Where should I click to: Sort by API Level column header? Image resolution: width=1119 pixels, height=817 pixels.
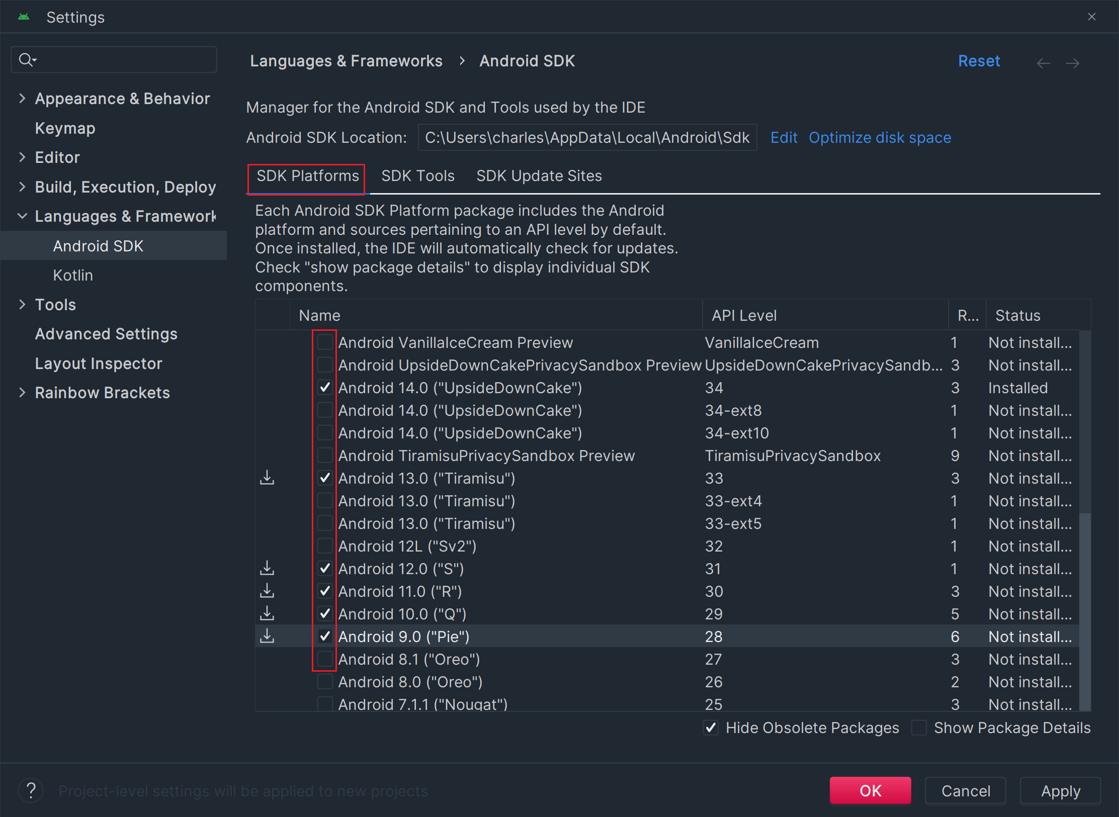click(825, 315)
